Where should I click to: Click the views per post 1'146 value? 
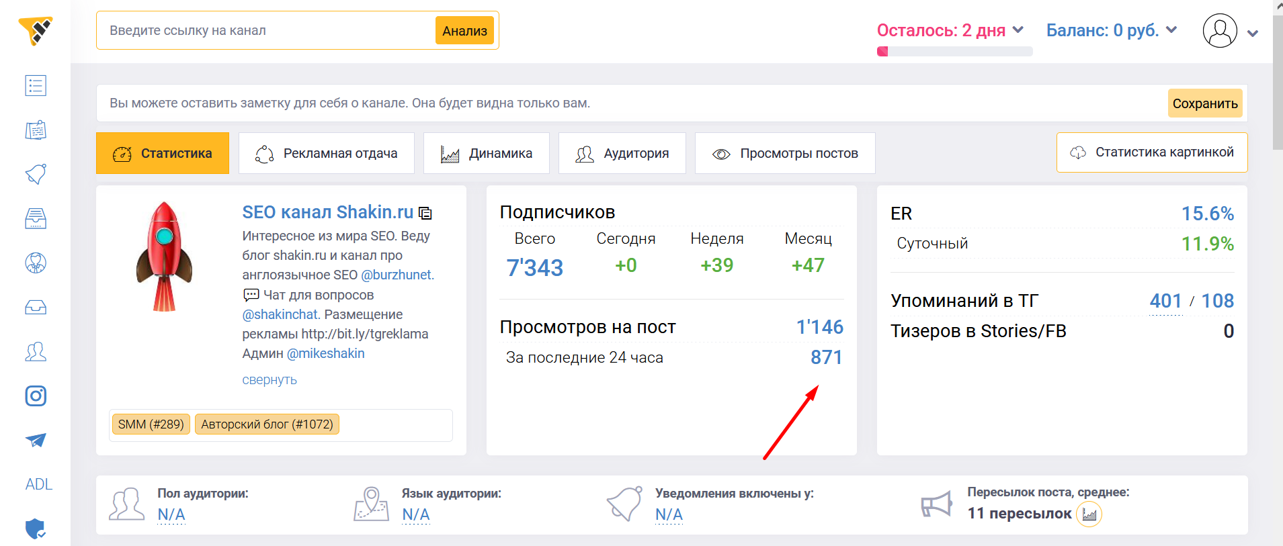pyautogui.click(x=820, y=327)
